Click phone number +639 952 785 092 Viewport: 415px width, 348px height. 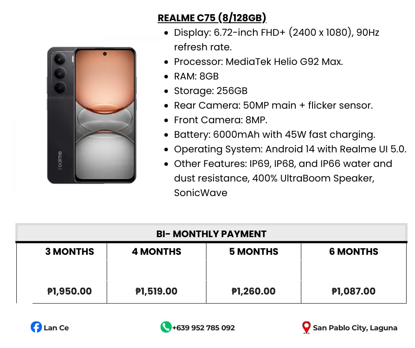coord(203,328)
